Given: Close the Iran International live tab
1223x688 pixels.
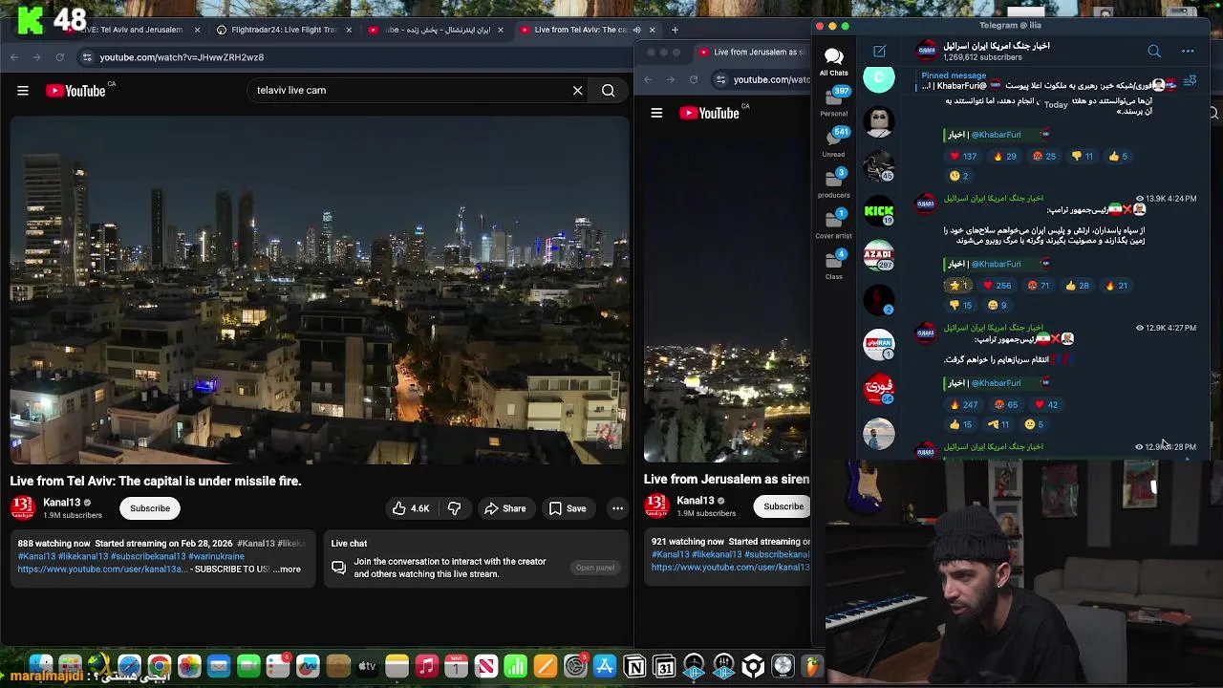Looking at the screenshot, I should tap(500, 30).
